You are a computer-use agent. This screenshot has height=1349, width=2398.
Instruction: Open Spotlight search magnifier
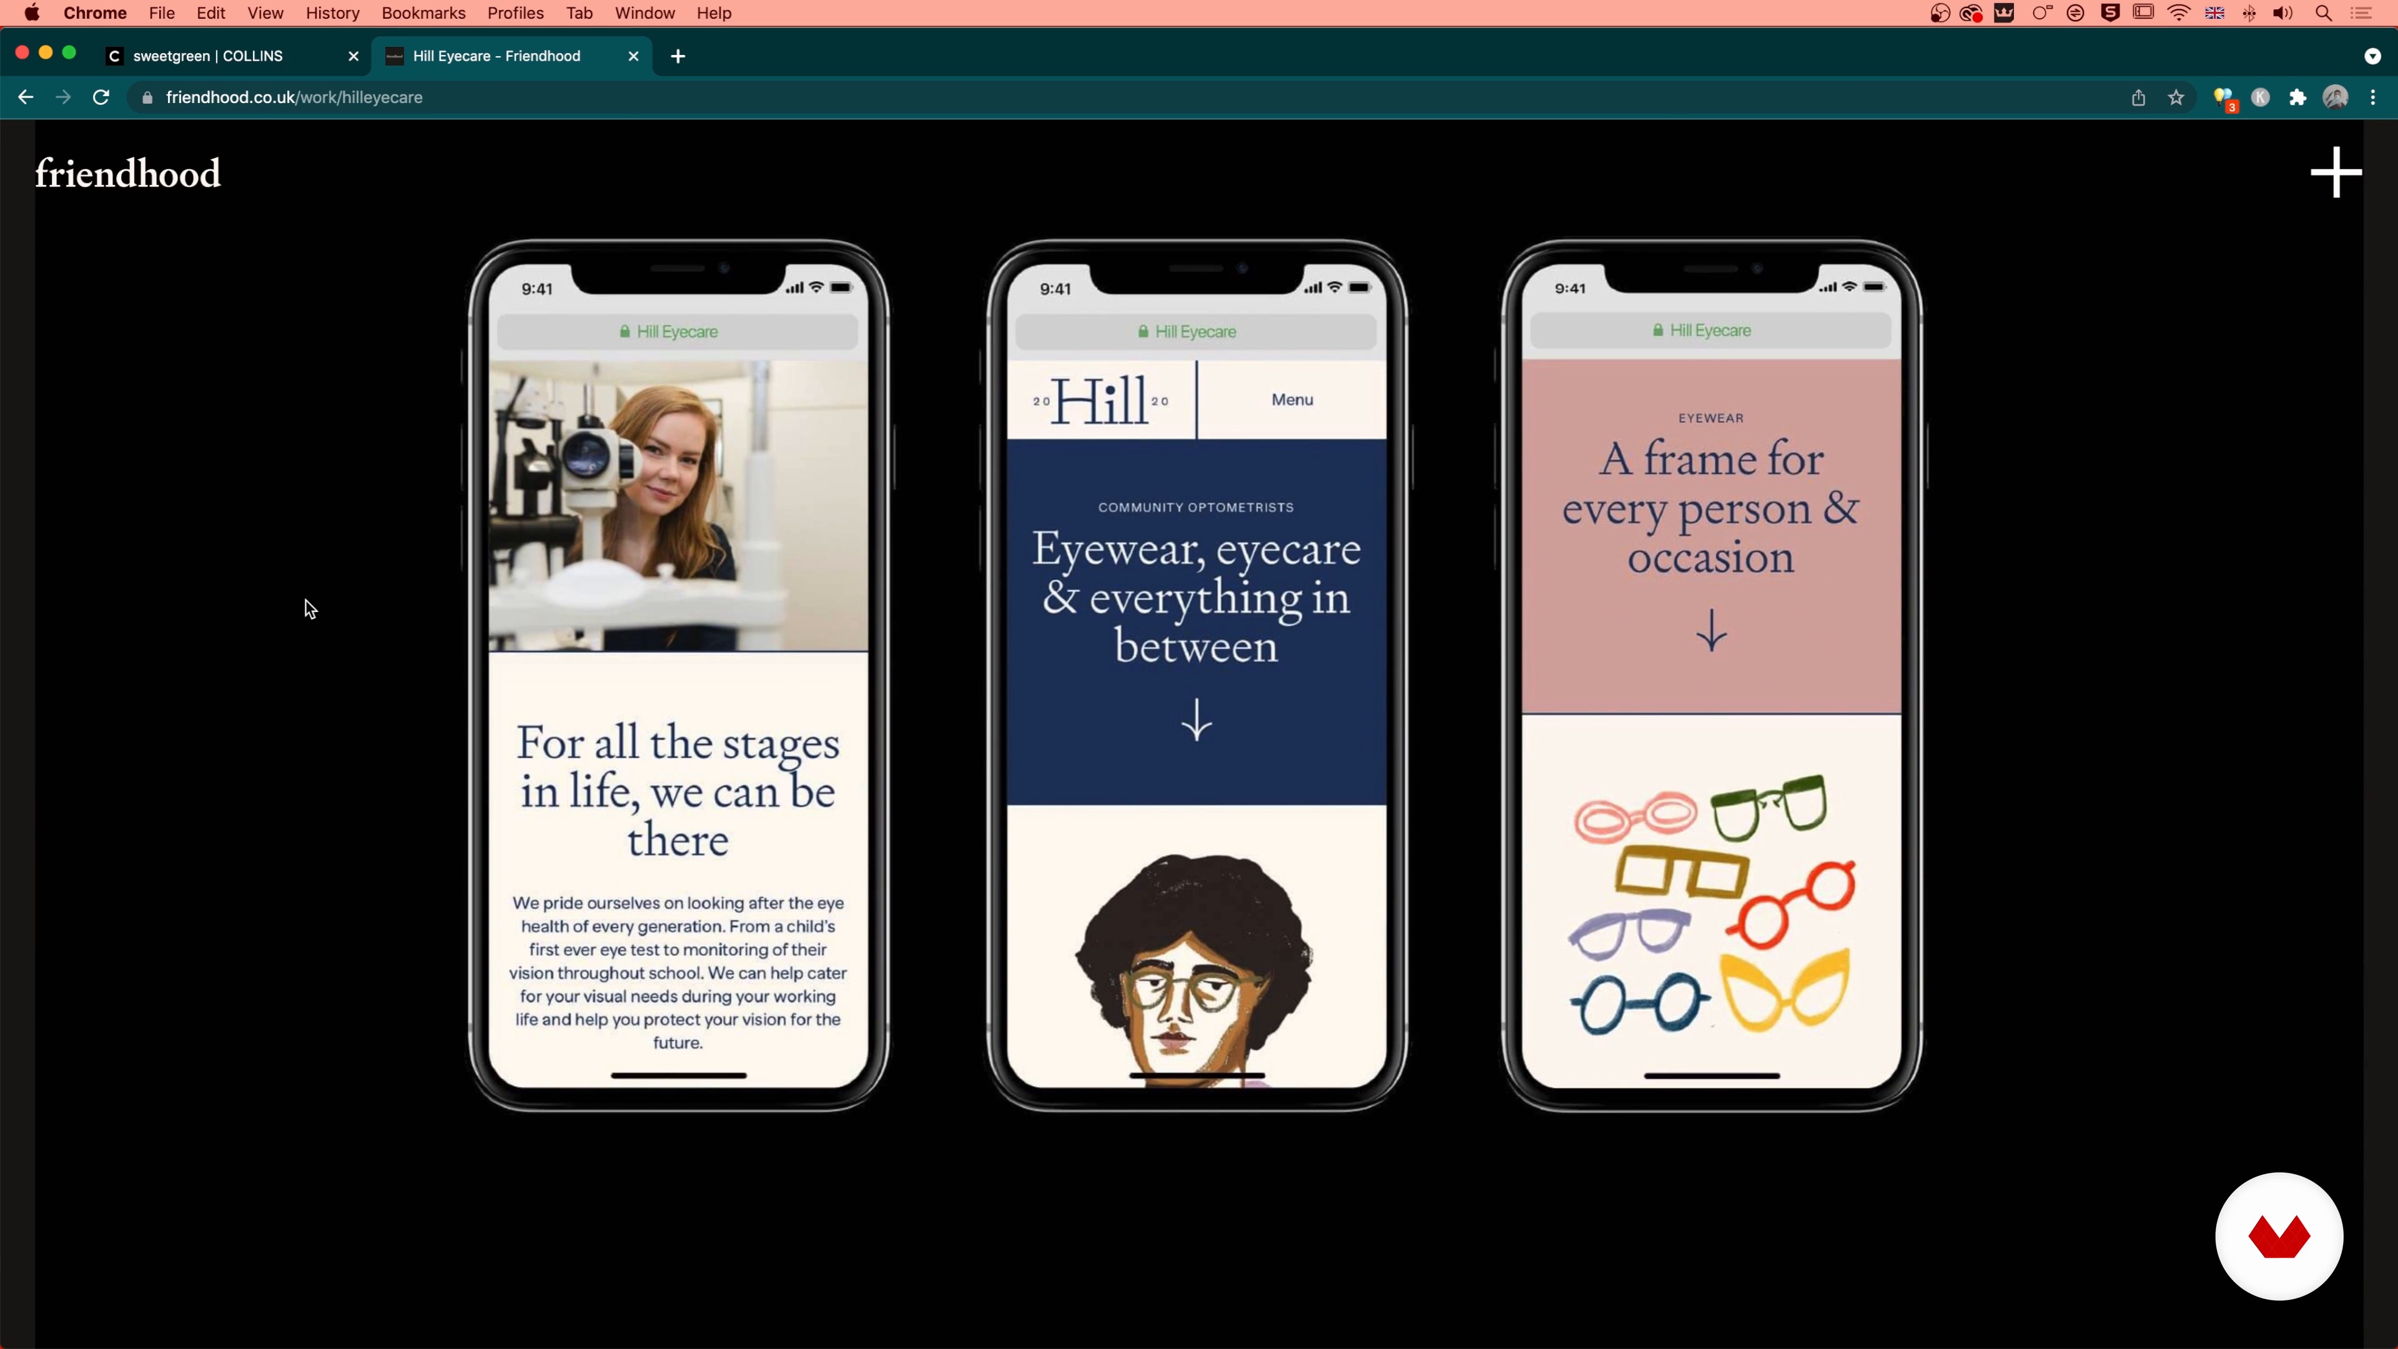2324,13
